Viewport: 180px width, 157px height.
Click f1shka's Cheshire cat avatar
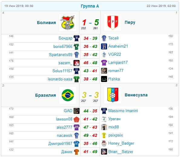(x=104, y=79)
